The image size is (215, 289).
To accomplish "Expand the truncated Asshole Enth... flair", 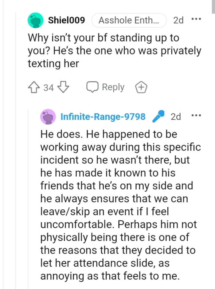I will (129, 20).
